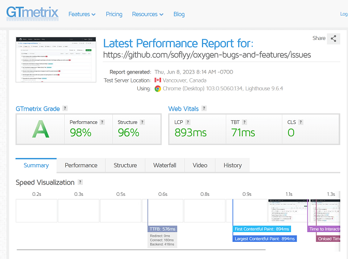
Task: Expand the Features dropdown menu
Action: point(82,14)
